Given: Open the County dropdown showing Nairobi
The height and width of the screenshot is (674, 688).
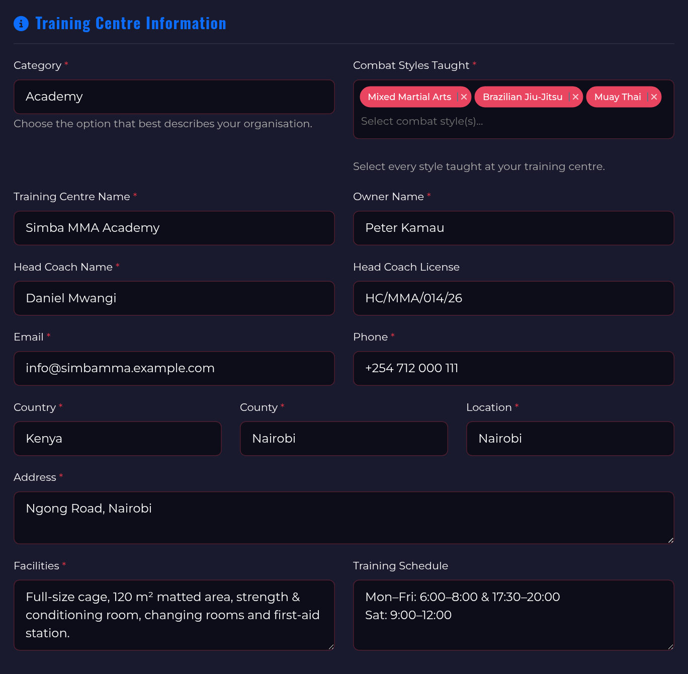Looking at the screenshot, I should coord(344,439).
